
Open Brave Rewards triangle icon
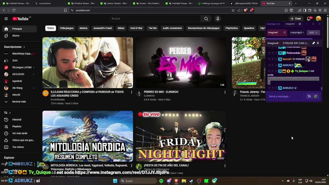coord(251,10)
